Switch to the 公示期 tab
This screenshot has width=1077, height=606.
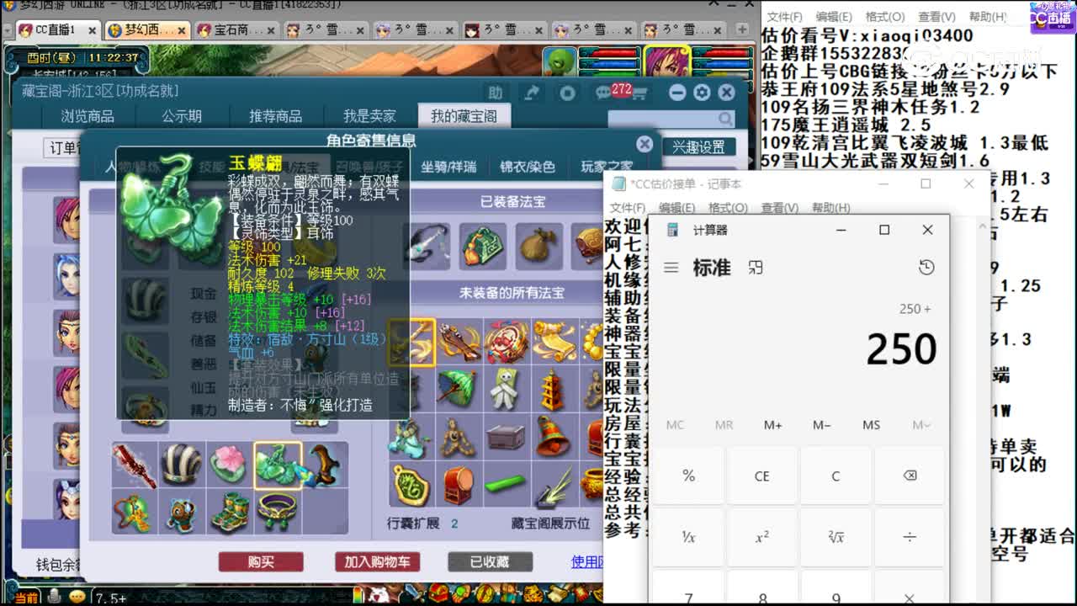click(182, 116)
